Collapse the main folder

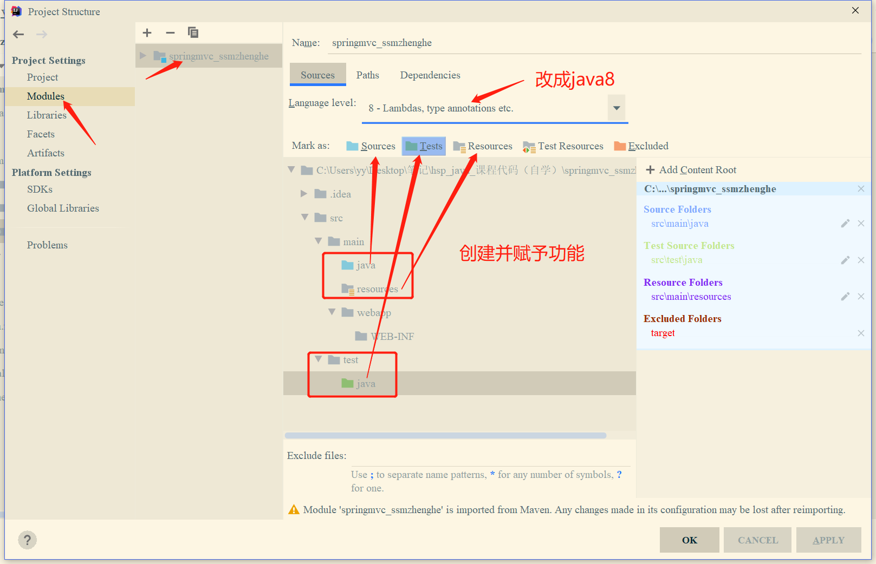pos(318,241)
